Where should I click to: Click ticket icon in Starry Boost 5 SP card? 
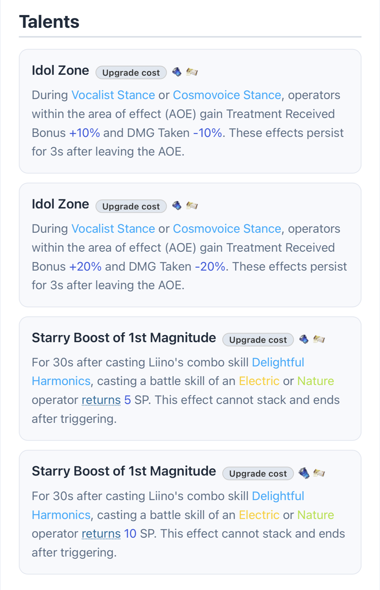click(319, 339)
